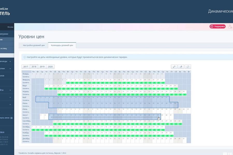This screenshot has height=155, width=233.
Task: Click the user profile icon top right
Action: (x=230, y=26)
